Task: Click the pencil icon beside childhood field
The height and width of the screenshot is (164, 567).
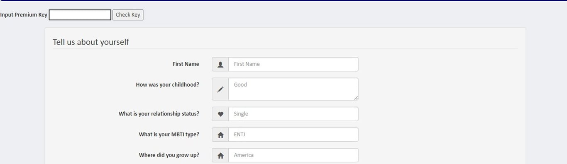Action: click(x=220, y=89)
